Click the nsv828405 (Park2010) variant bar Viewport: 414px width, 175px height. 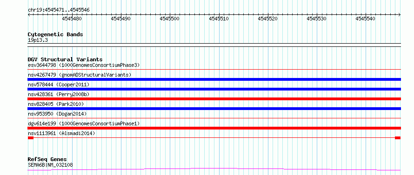pyautogui.click(x=214, y=109)
